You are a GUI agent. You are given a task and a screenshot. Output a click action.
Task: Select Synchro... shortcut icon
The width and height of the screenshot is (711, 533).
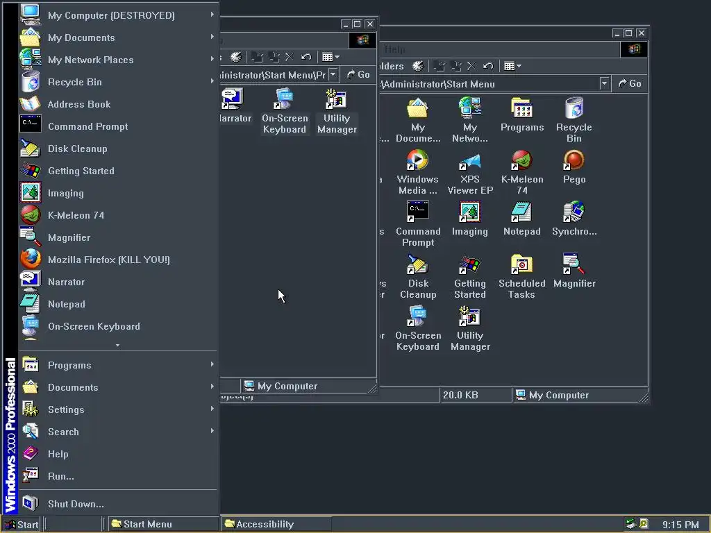point(574,219)
